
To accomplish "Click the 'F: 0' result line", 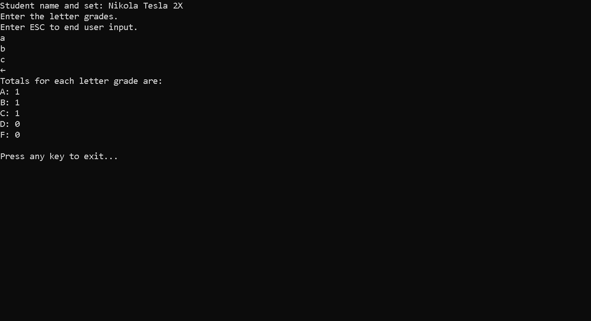I will [10, 135].
